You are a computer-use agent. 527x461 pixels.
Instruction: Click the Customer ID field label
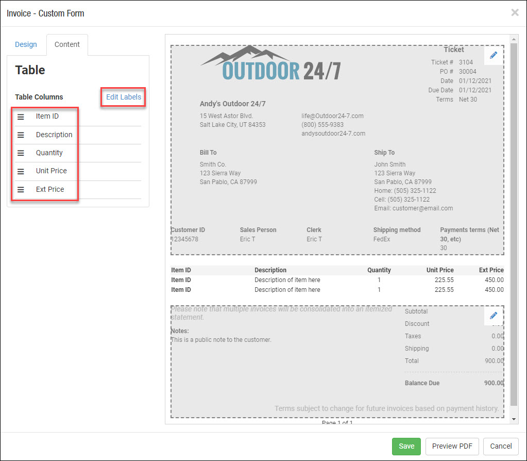coord(188,230)
